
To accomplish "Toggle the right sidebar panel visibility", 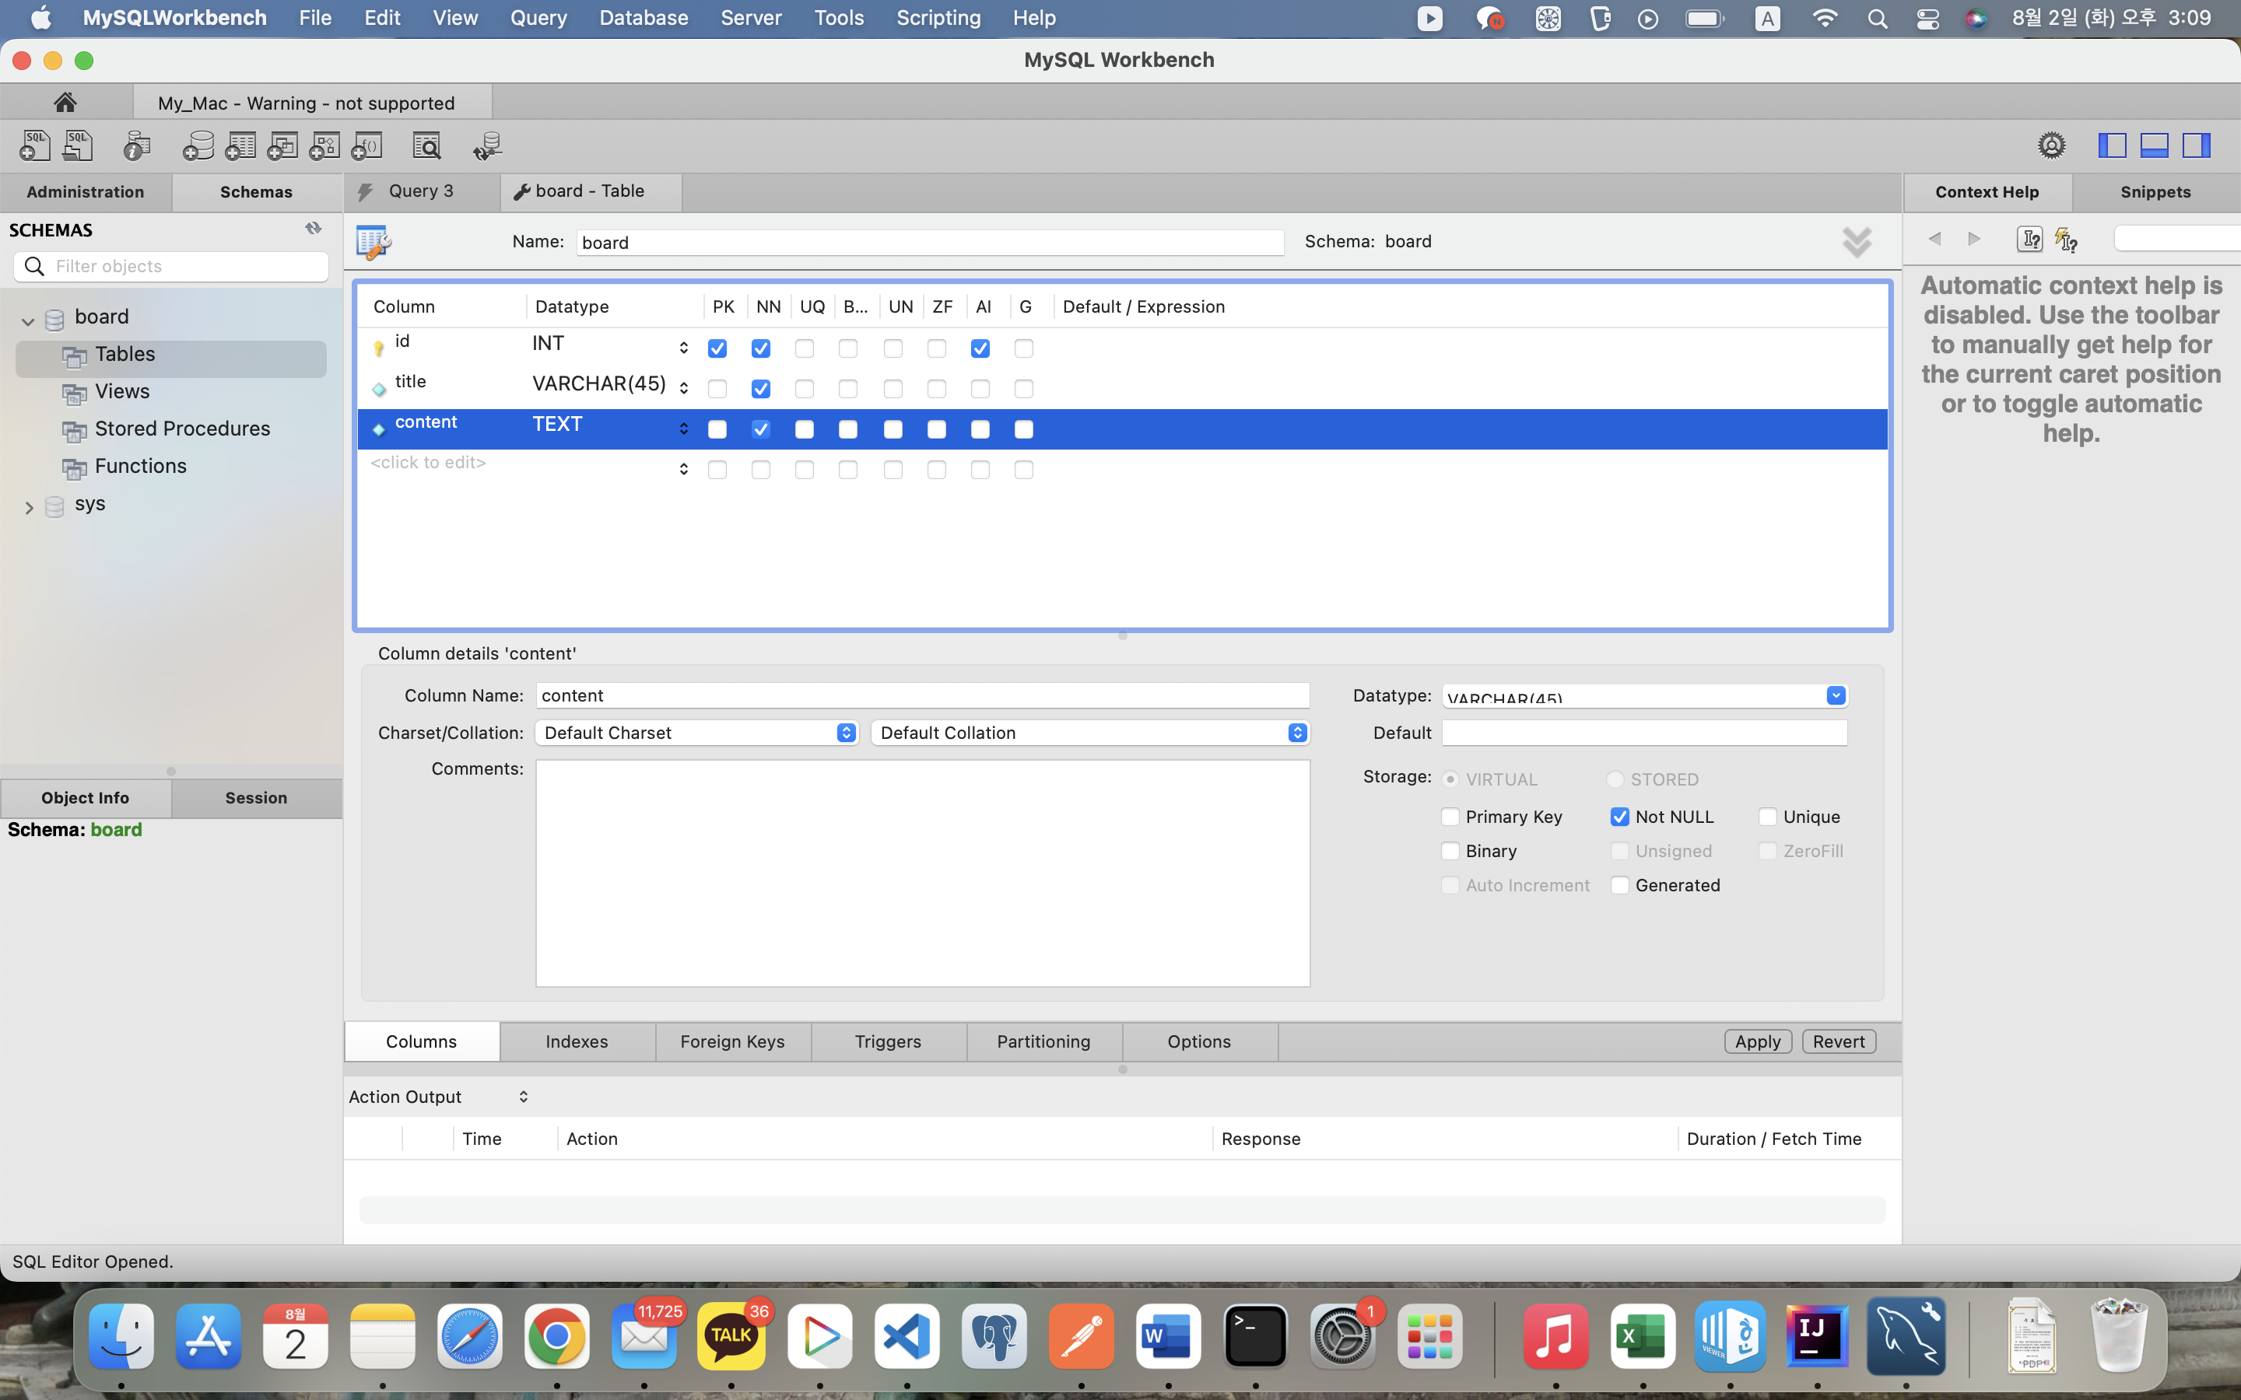I will point(2196,145).
